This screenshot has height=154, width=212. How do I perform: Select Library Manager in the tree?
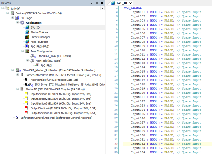40,37
